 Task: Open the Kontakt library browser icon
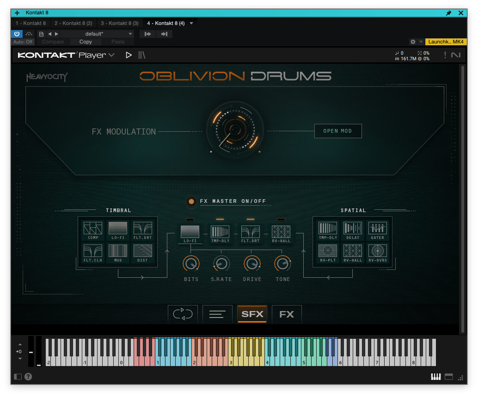point(142,55)
